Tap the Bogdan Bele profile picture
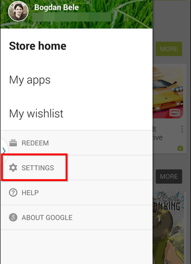191x264 pixels. coord(18,11)
